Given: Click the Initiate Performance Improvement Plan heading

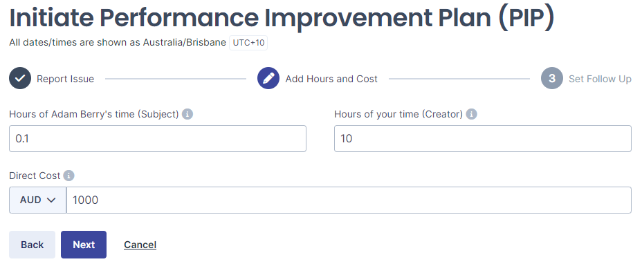Looking at the screenshot, I should click(x=282, y=17).
